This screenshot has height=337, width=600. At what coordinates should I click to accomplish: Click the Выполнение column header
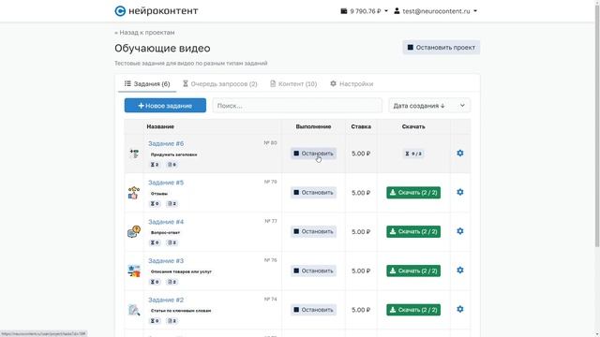[313, 126]
